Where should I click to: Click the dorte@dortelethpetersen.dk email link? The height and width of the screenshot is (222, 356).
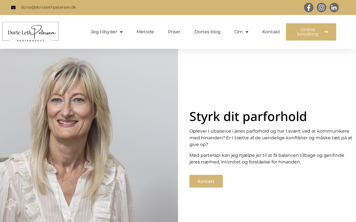coord(48,7)
